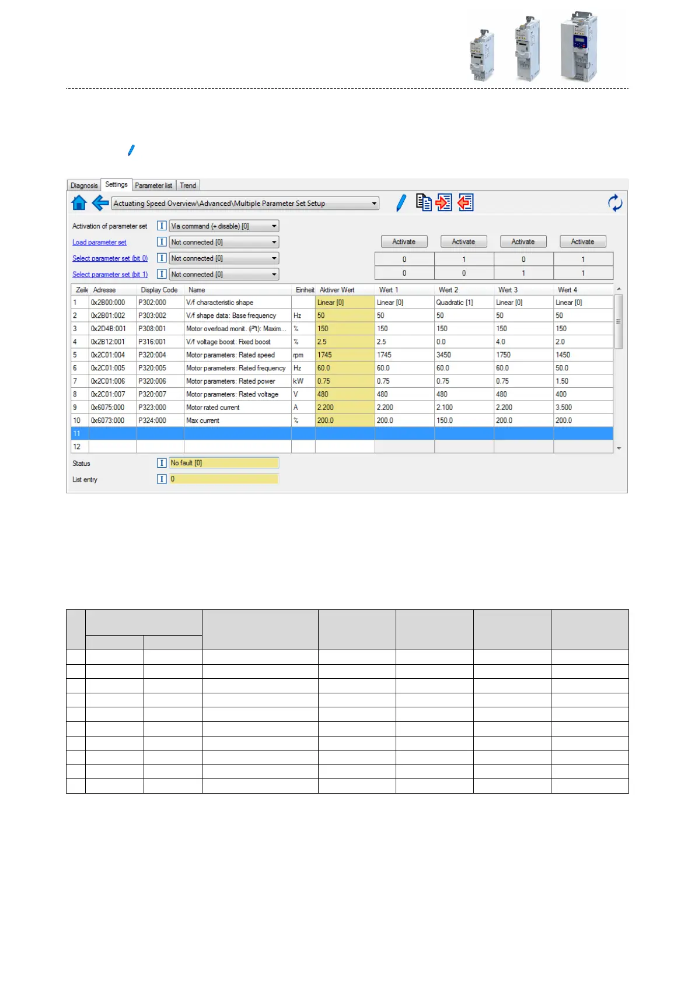Click the copy documents icon

point(424,202)
